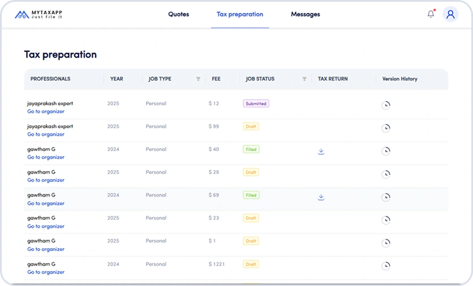
Task: Click the Submitted status badge
Action: click(256, 104)
